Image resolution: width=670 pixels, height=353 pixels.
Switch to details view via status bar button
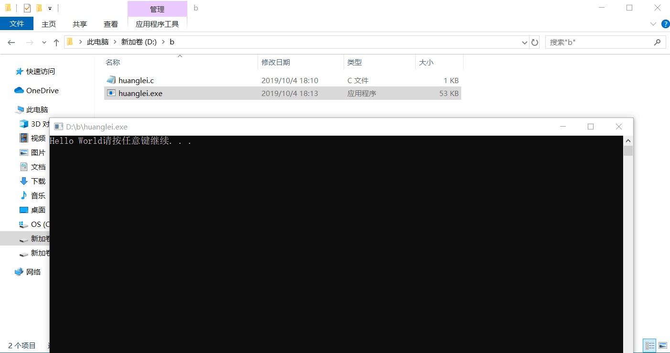coord(649,345)
